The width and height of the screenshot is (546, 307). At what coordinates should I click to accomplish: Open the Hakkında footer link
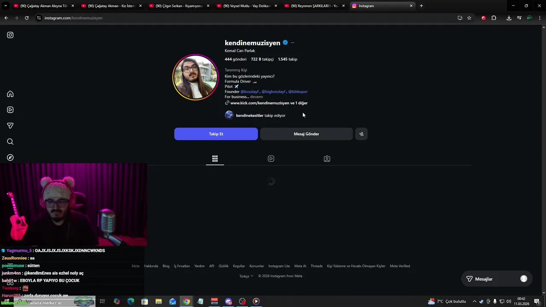coord(151,266)
